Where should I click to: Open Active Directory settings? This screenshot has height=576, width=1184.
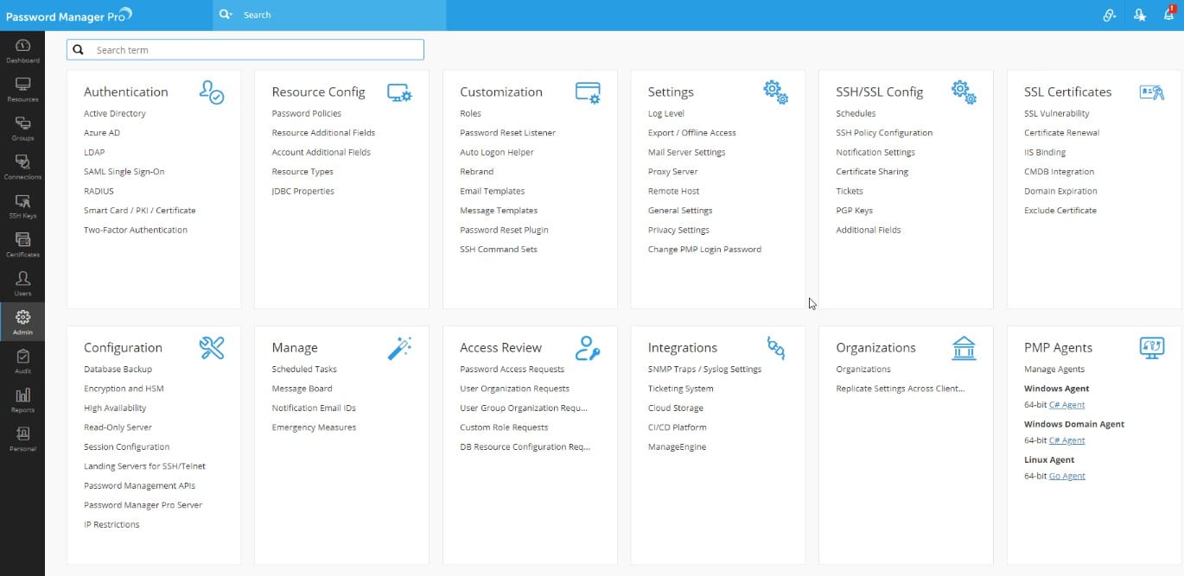coord(115,114)
